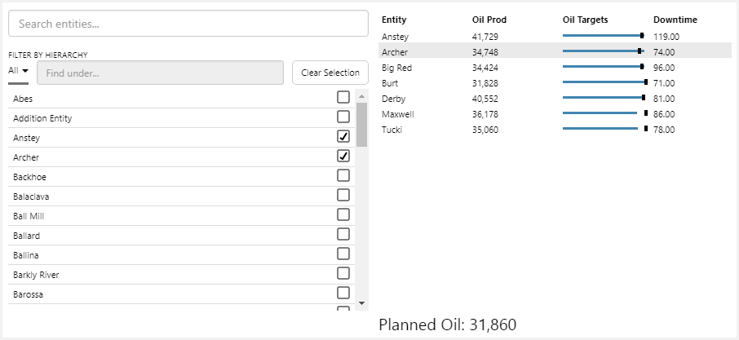Click Derby's oil target bar
739x340 pixels.
604,99
